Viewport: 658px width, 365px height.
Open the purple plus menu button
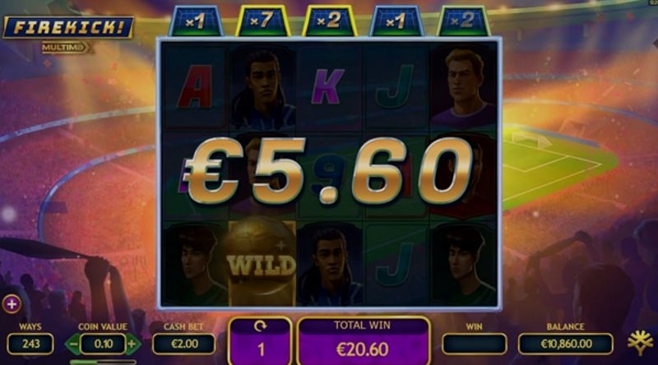(x=12, y=305)
